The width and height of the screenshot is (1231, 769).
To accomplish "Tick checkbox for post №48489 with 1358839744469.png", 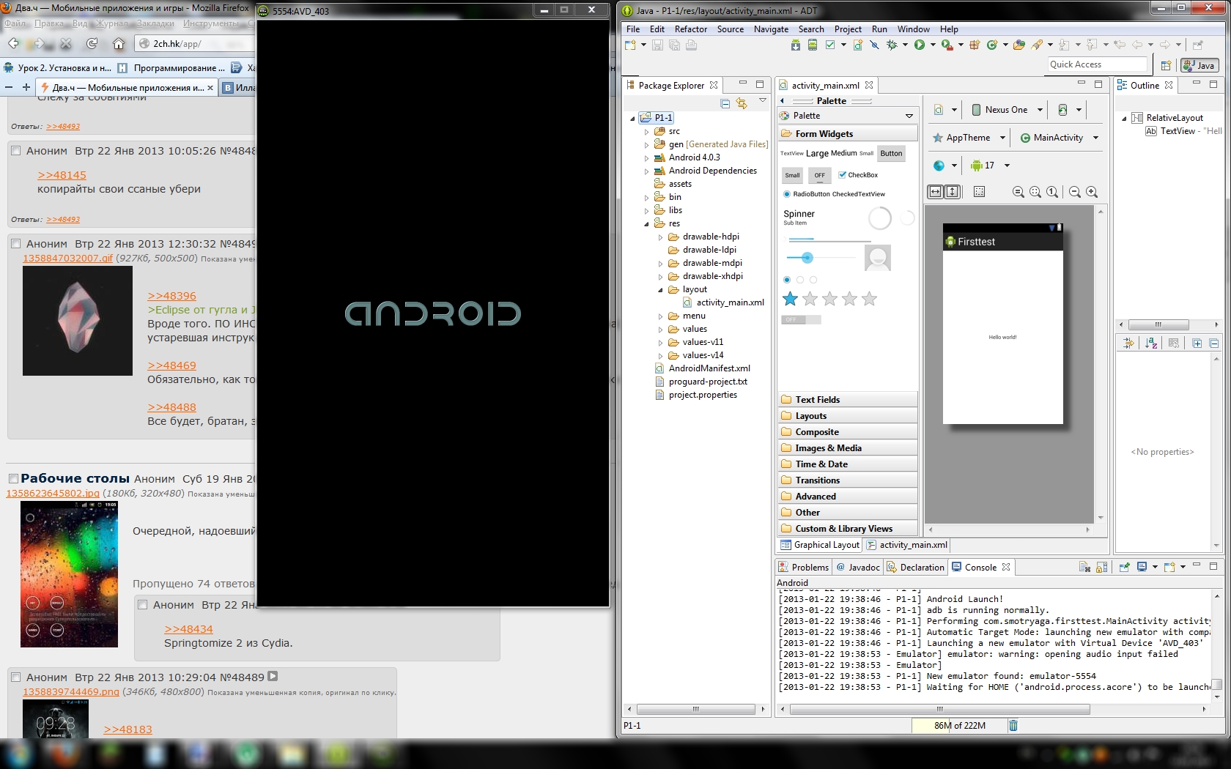I will click(15, 677).
